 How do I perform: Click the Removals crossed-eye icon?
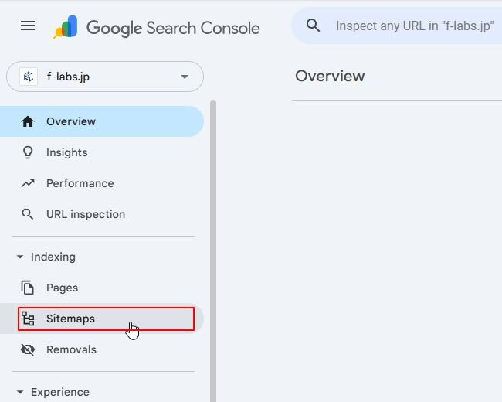pos(28,349)
